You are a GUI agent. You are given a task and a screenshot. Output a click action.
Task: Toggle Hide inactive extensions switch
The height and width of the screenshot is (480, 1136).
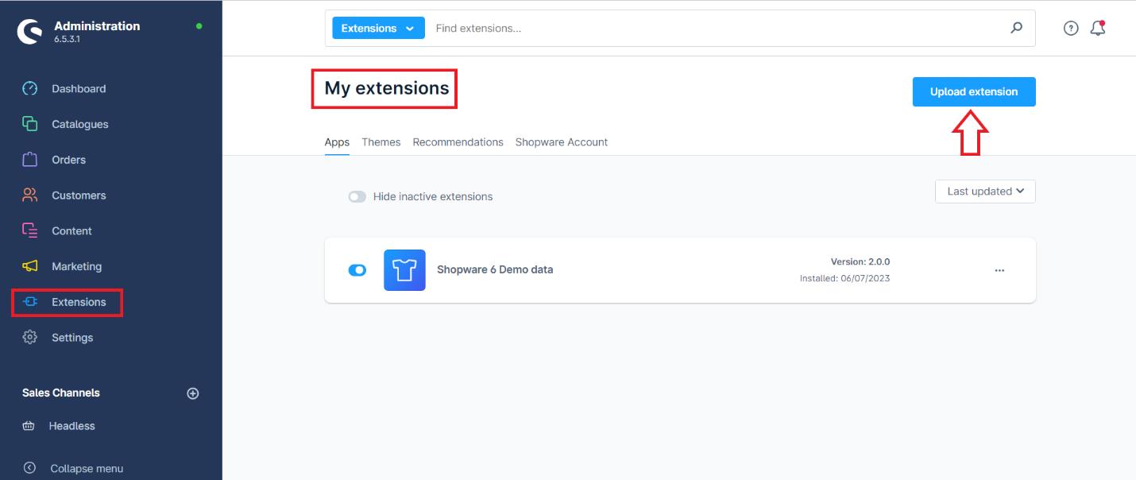coord(357,197)
